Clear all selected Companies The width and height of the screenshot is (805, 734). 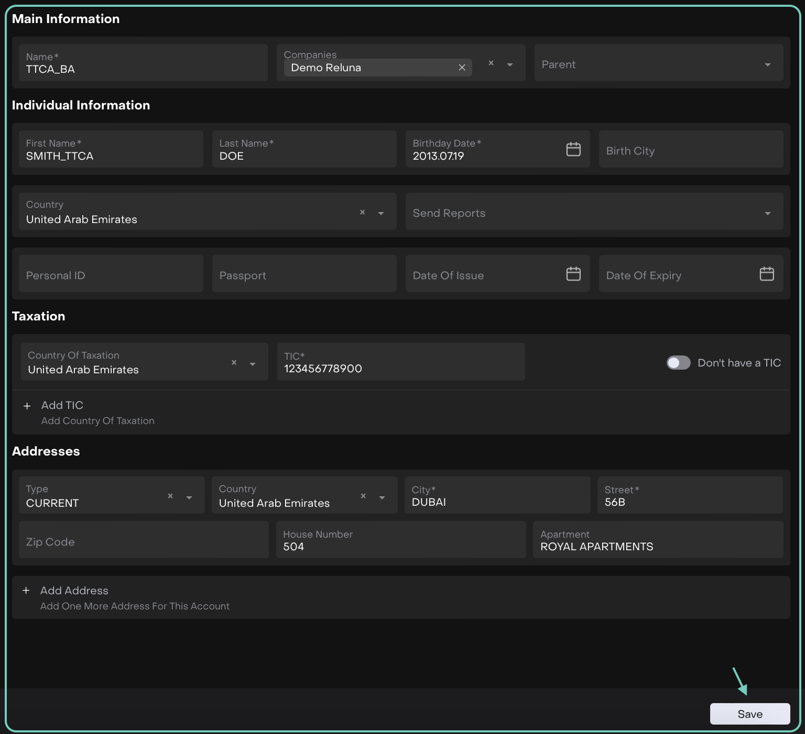491,63
